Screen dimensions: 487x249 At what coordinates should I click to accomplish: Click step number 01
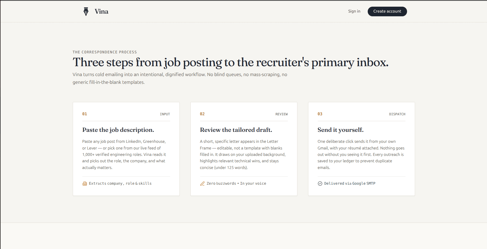click(85, 114)
